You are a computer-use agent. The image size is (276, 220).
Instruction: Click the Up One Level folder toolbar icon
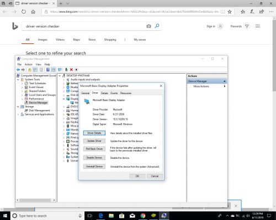point(30,70)
